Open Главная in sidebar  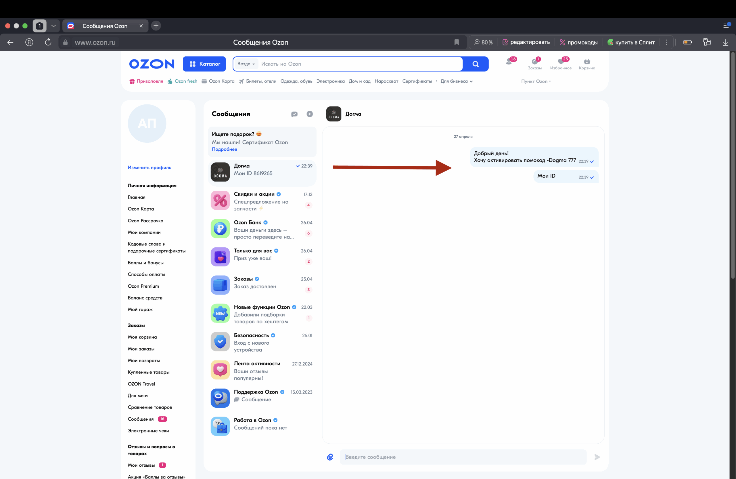[x=136, y=197]
